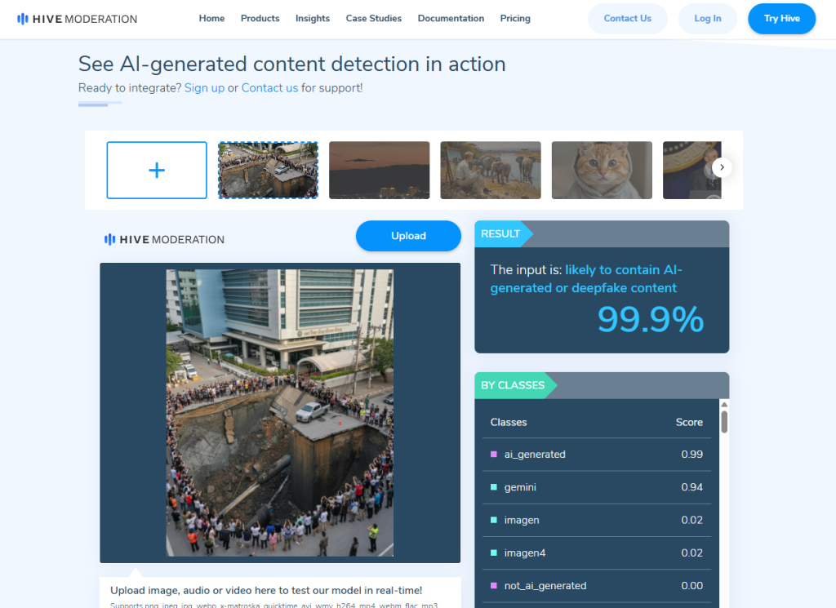Open the Home menu item
Screen dimensions: 836x608
point(211,18)
